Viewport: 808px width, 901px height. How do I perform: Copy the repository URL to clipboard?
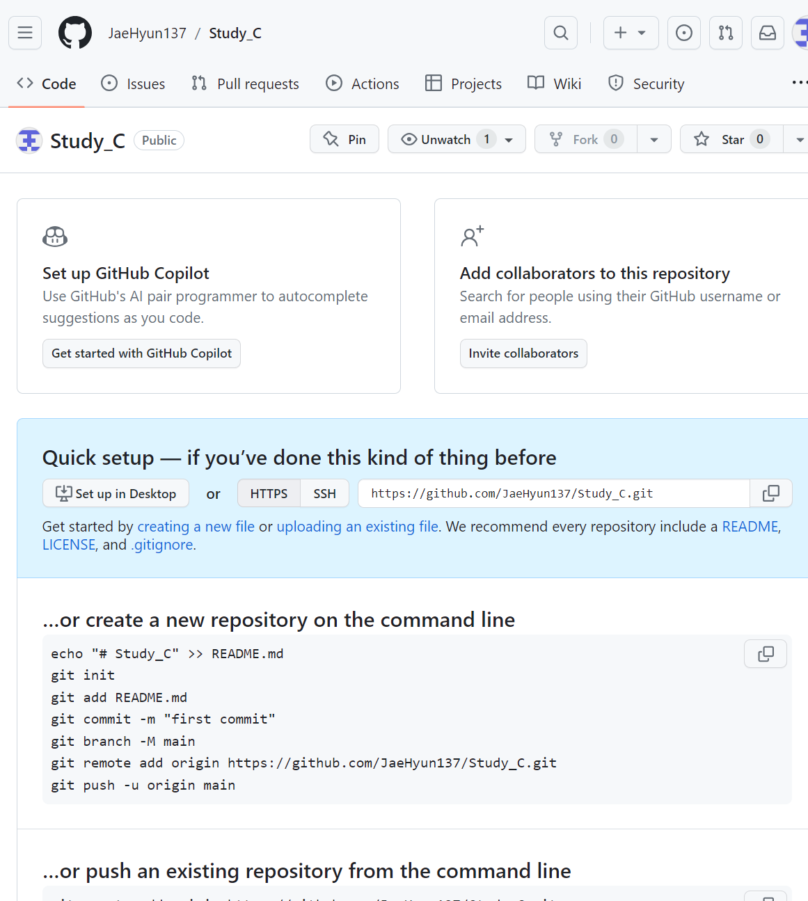click(x=771, y=493)
